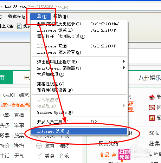Open the 电影 link
The image size is (161, 163).
pos(5,115)
